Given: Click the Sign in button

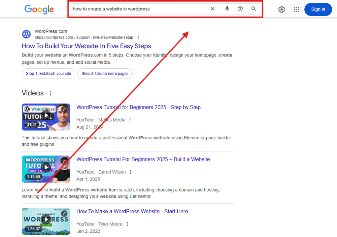Looking at the screenshot, I should tap(318, 10).
